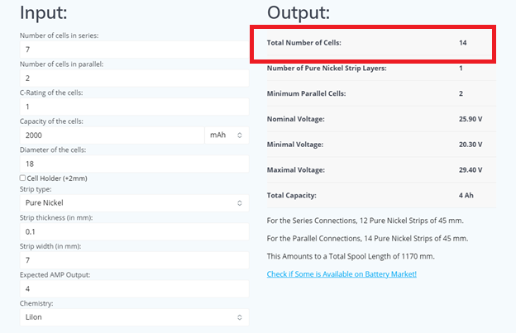Focus the capacity of the cells field

click(112, 135)
